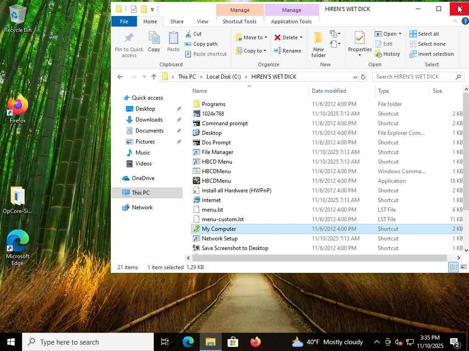The height and width of the screenshot is (351, 469).
Task: Open recent locations dropdown arrow
Action: click(144, 77)
